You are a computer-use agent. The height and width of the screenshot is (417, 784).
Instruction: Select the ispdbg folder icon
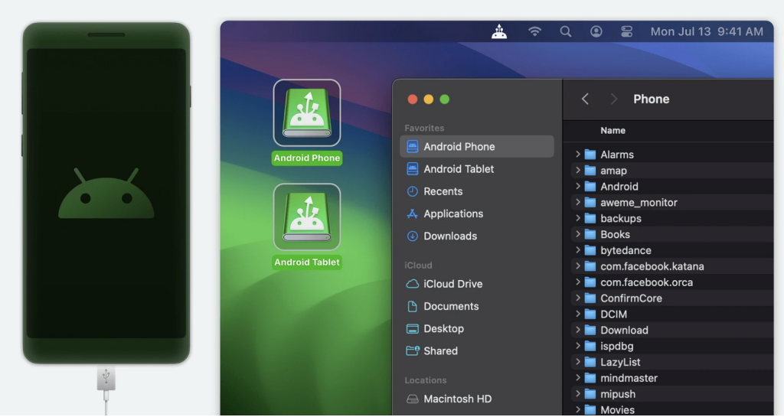point(590,346)
